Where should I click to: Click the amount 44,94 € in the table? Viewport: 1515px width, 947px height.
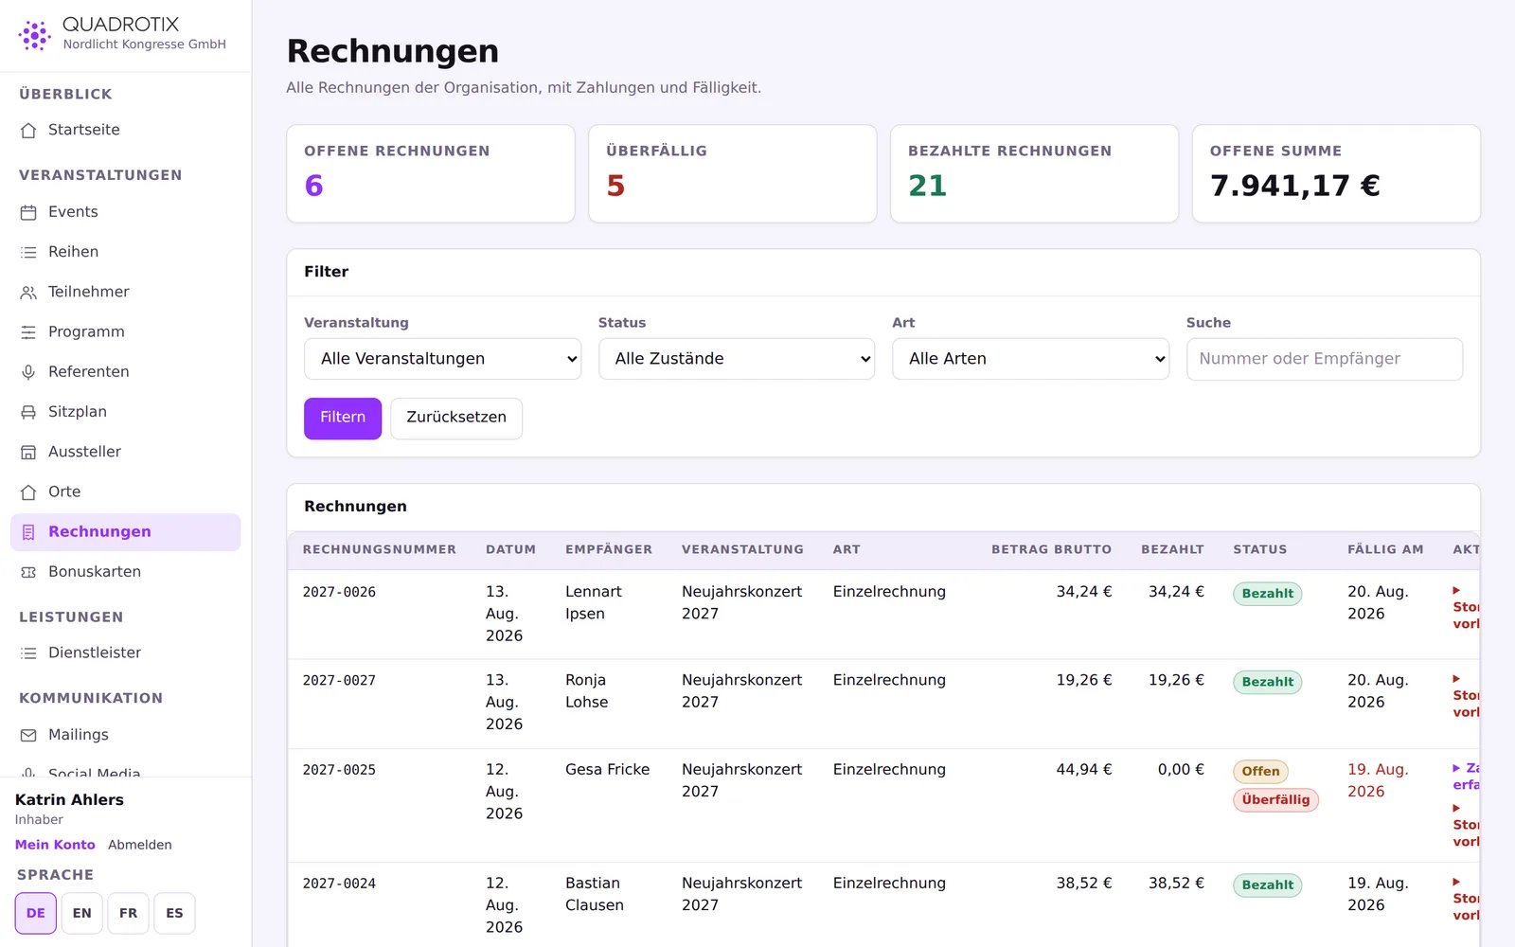(1084, 770)
